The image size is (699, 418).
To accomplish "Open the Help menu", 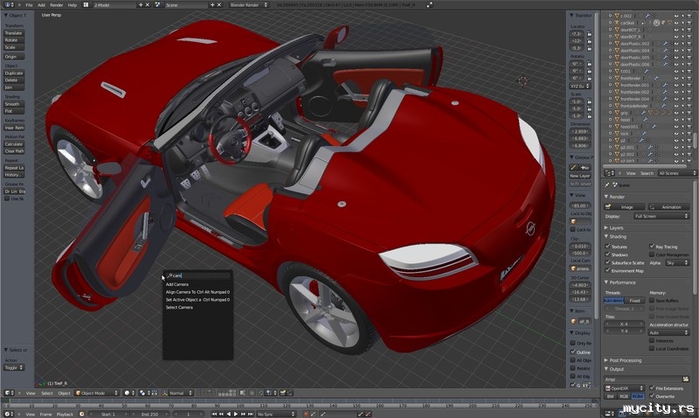I will pos(73,5).
